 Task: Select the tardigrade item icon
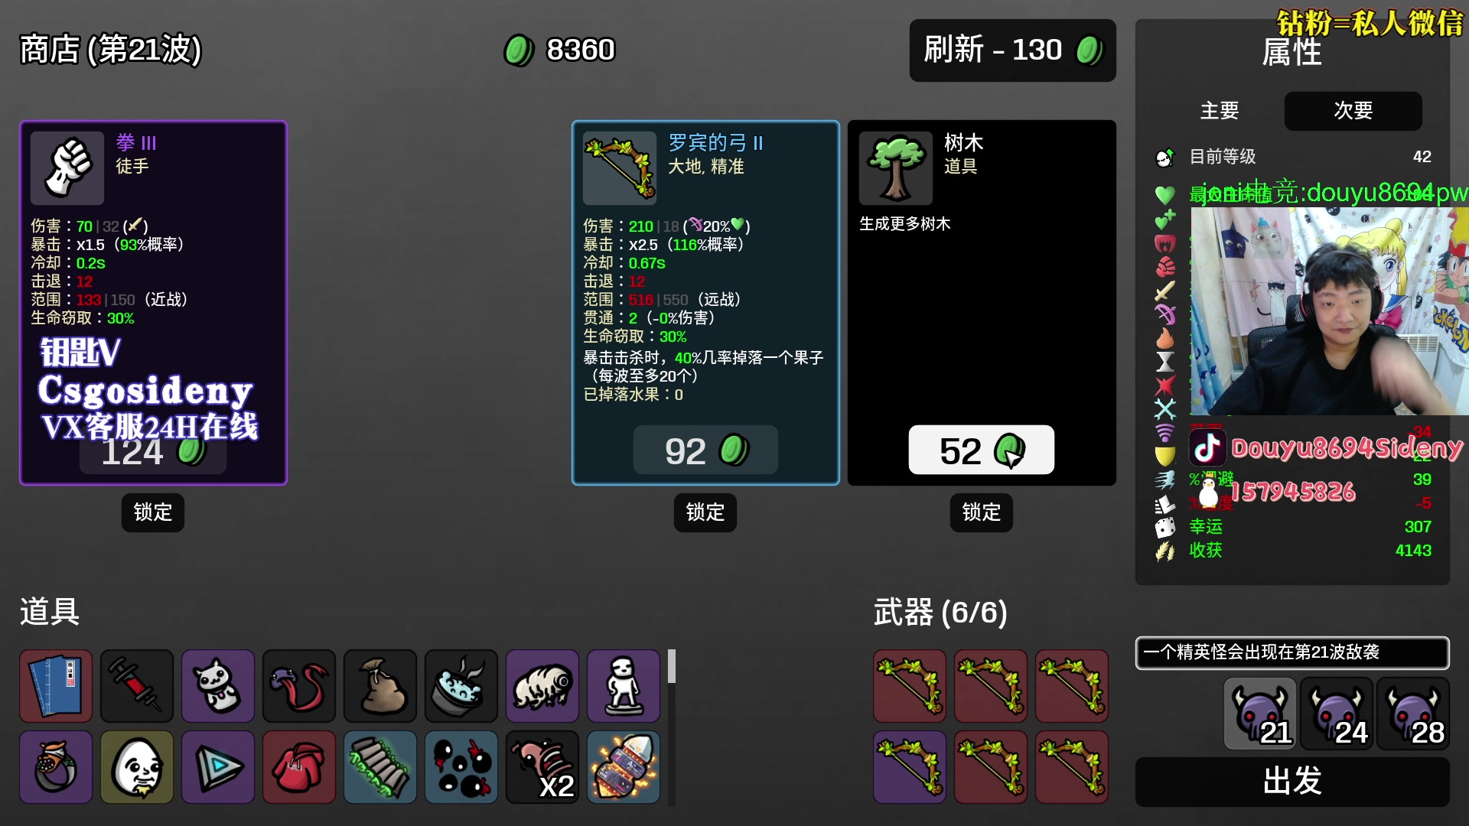[x=542, y=686]
